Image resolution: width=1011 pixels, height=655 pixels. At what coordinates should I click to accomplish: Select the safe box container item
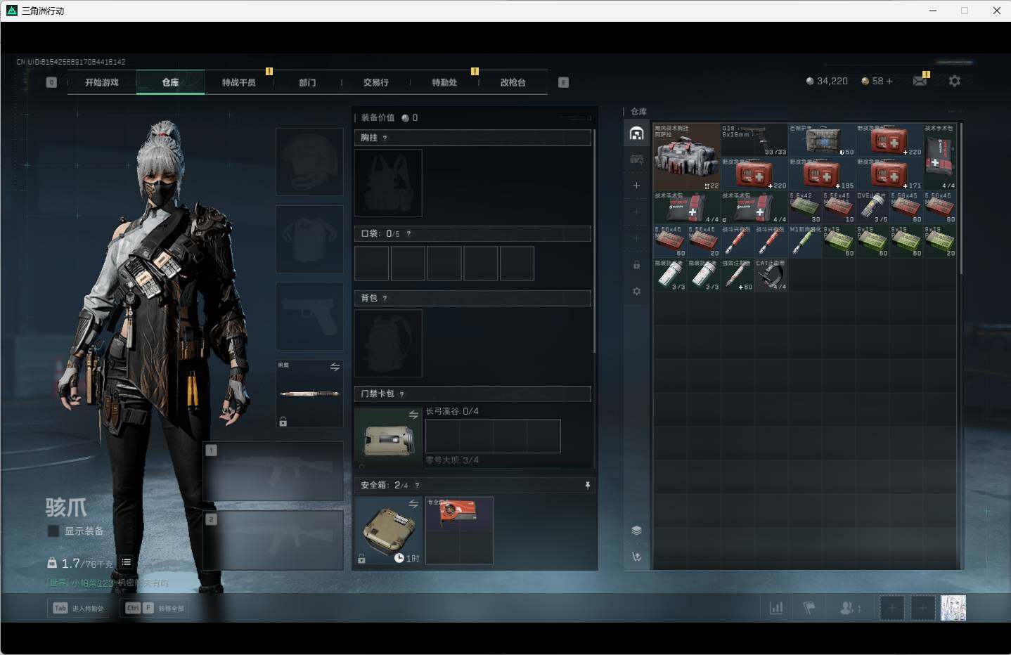(388, 531)
